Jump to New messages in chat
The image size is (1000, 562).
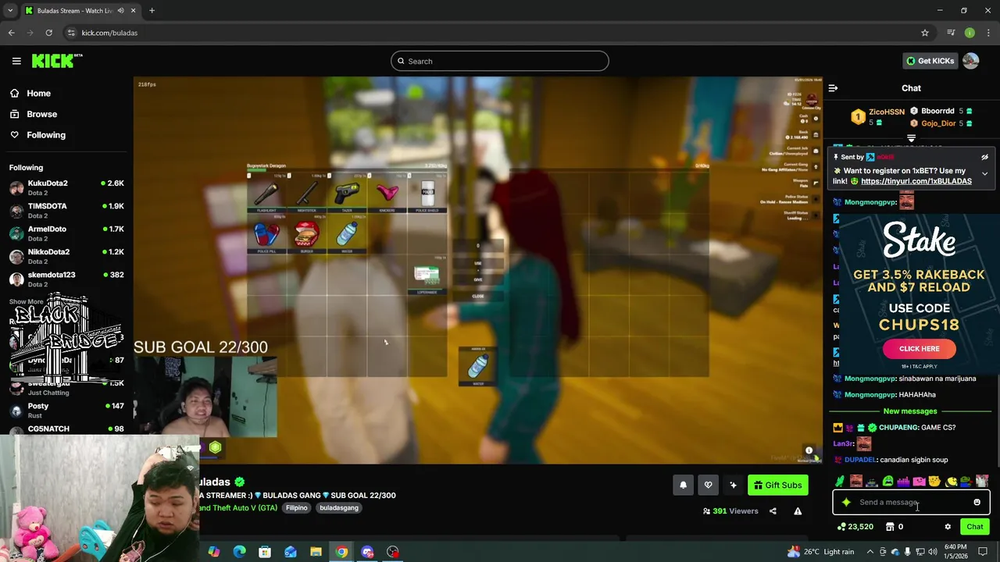910,411
